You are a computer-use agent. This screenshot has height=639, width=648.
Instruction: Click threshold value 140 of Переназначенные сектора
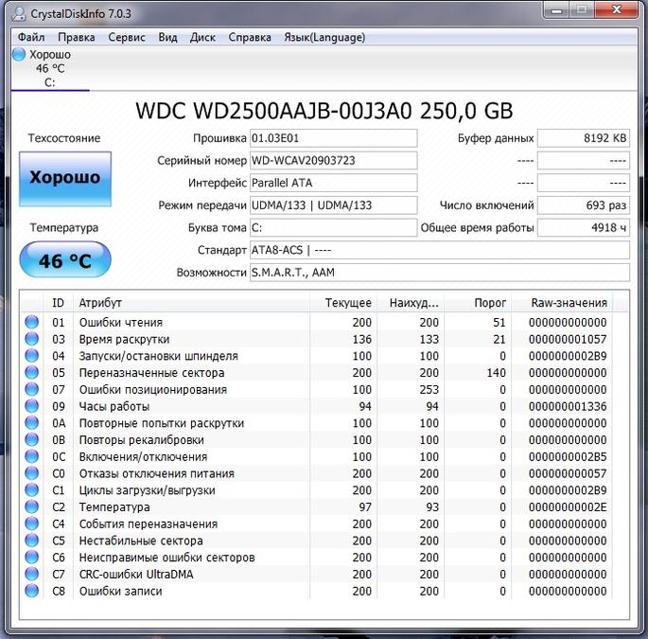coord(496,373)
